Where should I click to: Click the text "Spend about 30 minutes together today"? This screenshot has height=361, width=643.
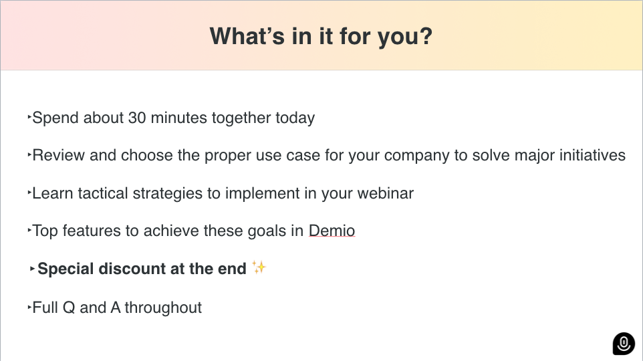pos(174,118)
